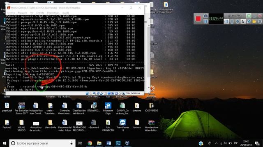
Task: Click the VirtualBox network status icon
Action: (98, 94)
